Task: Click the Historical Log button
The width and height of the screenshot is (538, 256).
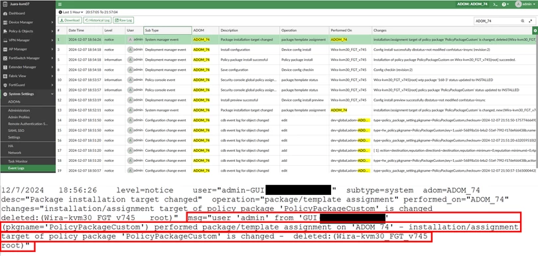Action: (x=98, y=21)
